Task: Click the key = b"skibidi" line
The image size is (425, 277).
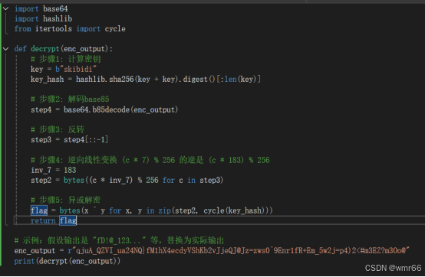Action: coord(64,69)
